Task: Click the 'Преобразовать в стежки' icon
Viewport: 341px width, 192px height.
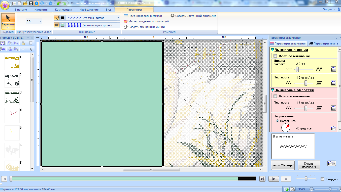Action: click(126, 16)
